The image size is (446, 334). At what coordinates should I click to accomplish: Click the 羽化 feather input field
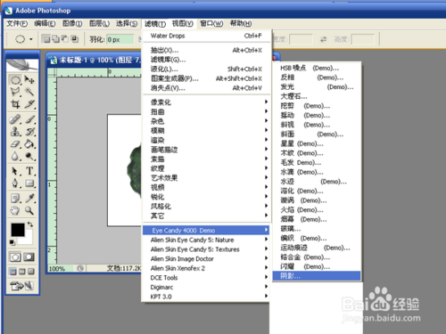tap(120, 39)
